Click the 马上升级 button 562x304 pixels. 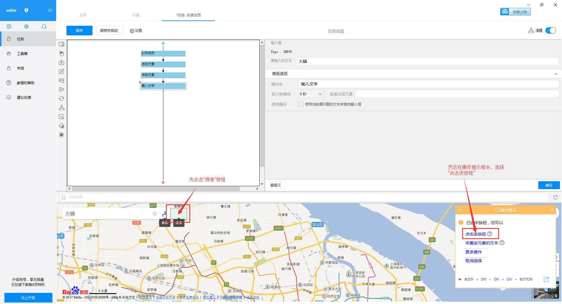point(28,298)
